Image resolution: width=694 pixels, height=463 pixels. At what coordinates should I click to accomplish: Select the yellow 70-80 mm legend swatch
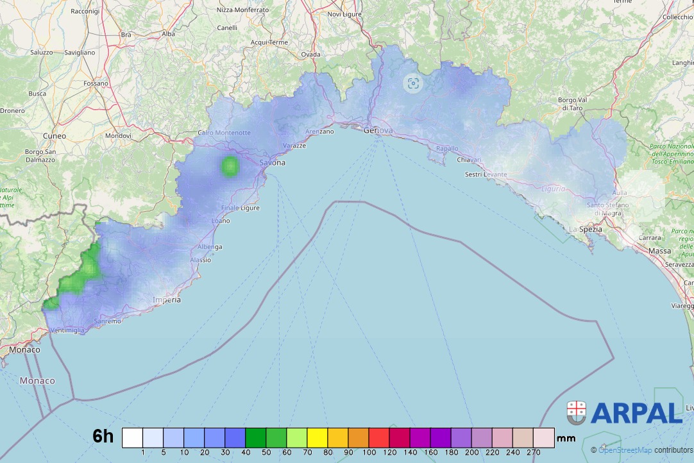(317, 437)
